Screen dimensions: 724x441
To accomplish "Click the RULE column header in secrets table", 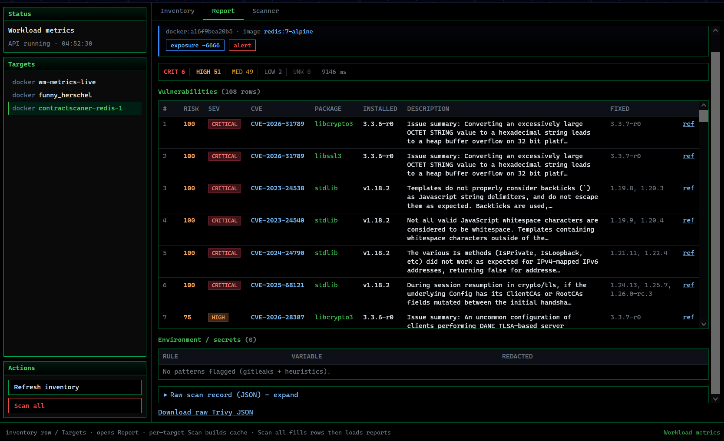I will tap(170, 356).
